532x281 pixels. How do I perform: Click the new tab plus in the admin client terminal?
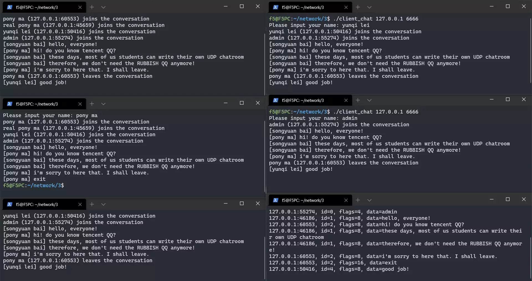pos(358,100)
